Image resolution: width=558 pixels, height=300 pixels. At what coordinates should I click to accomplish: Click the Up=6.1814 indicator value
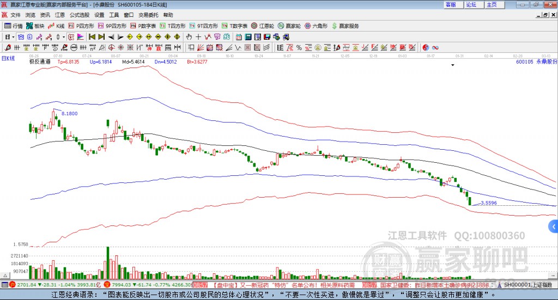(101, 62)
